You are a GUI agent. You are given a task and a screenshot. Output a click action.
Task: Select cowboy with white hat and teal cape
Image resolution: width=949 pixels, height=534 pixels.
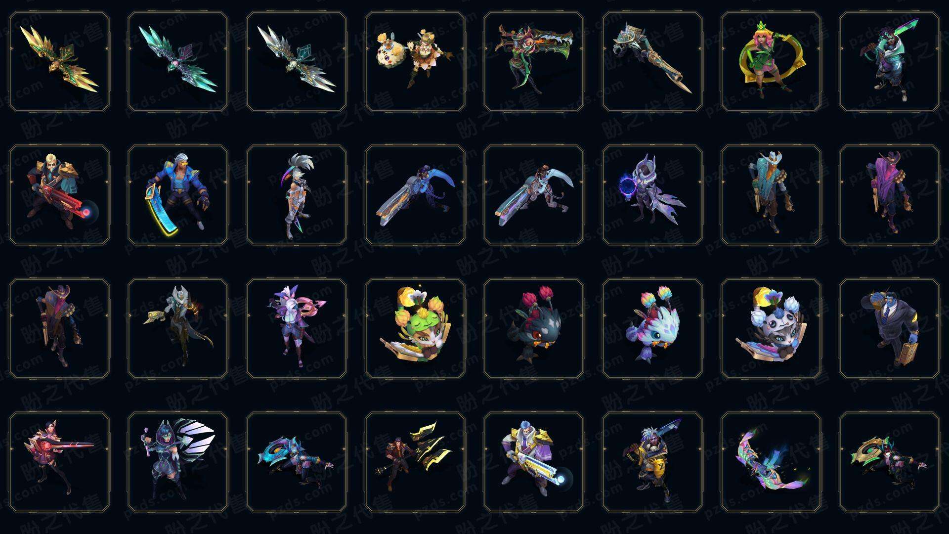click(x=771, y=195)
